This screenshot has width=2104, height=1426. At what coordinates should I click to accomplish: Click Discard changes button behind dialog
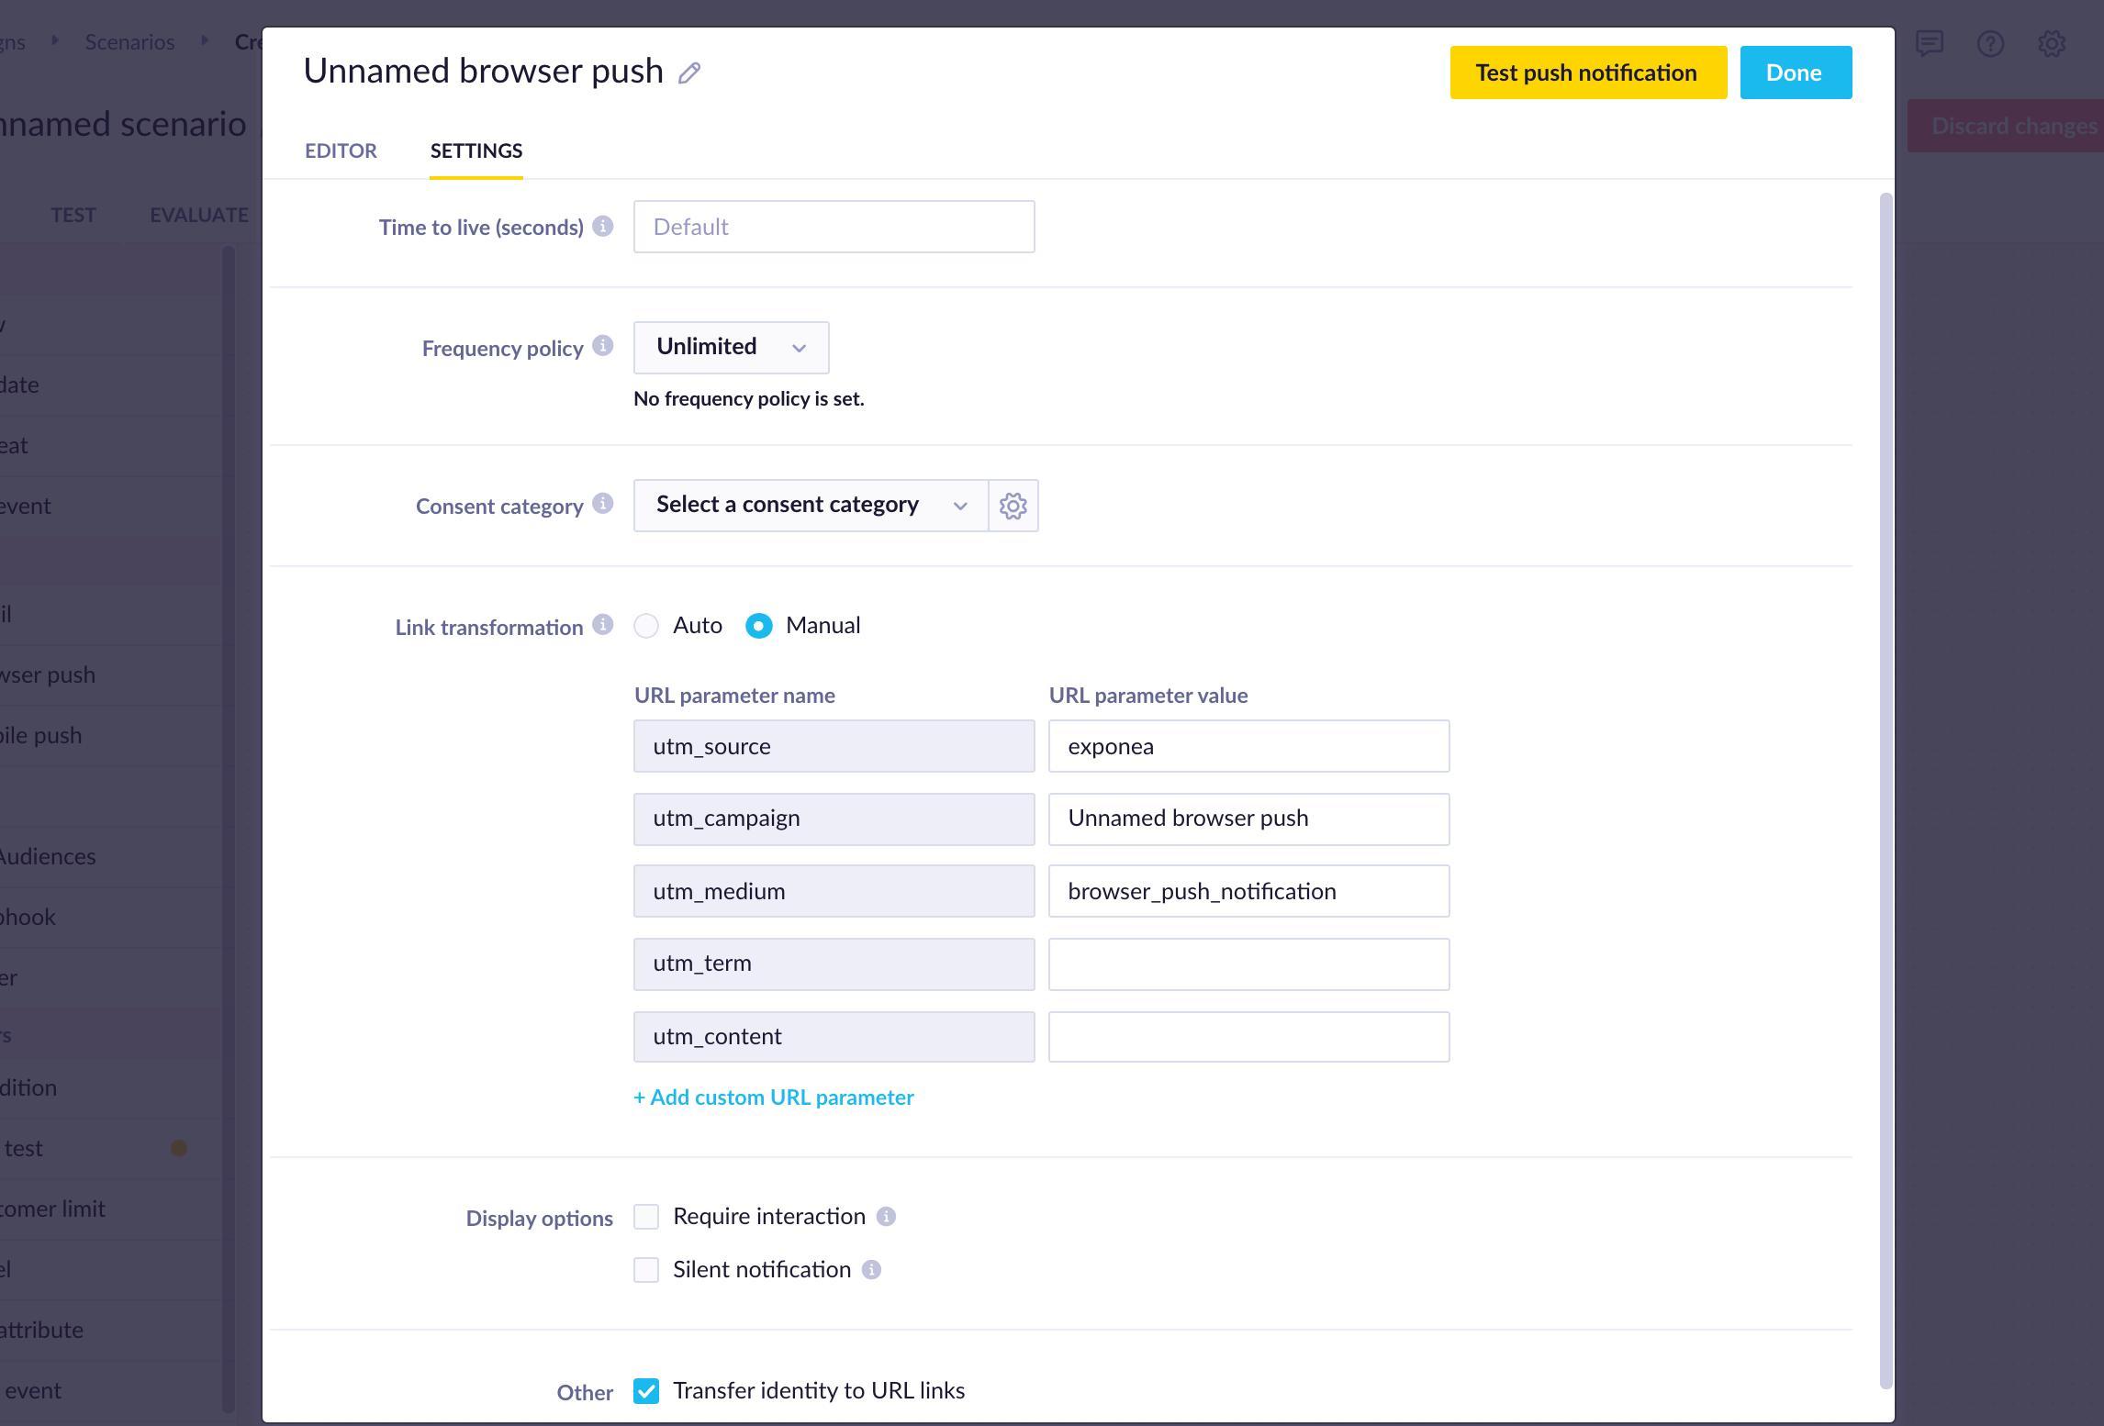pos(2006,126)
